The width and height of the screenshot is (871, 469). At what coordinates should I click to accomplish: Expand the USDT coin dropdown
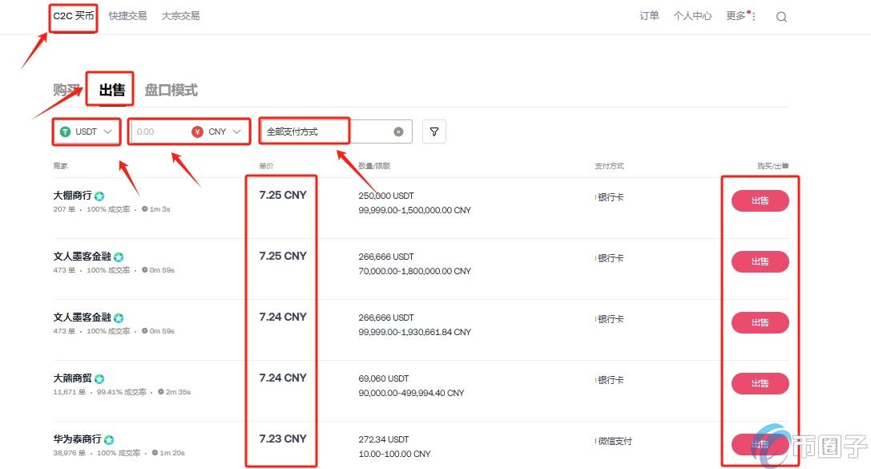point(107,131)
